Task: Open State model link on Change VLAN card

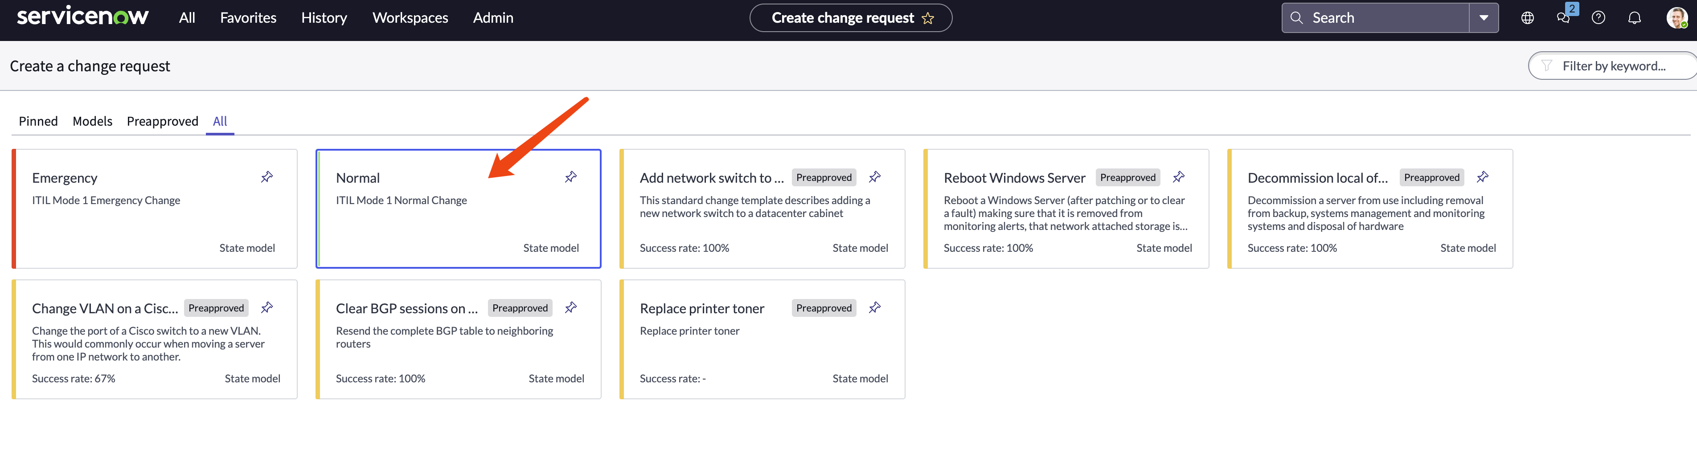Action: point(252,379)
